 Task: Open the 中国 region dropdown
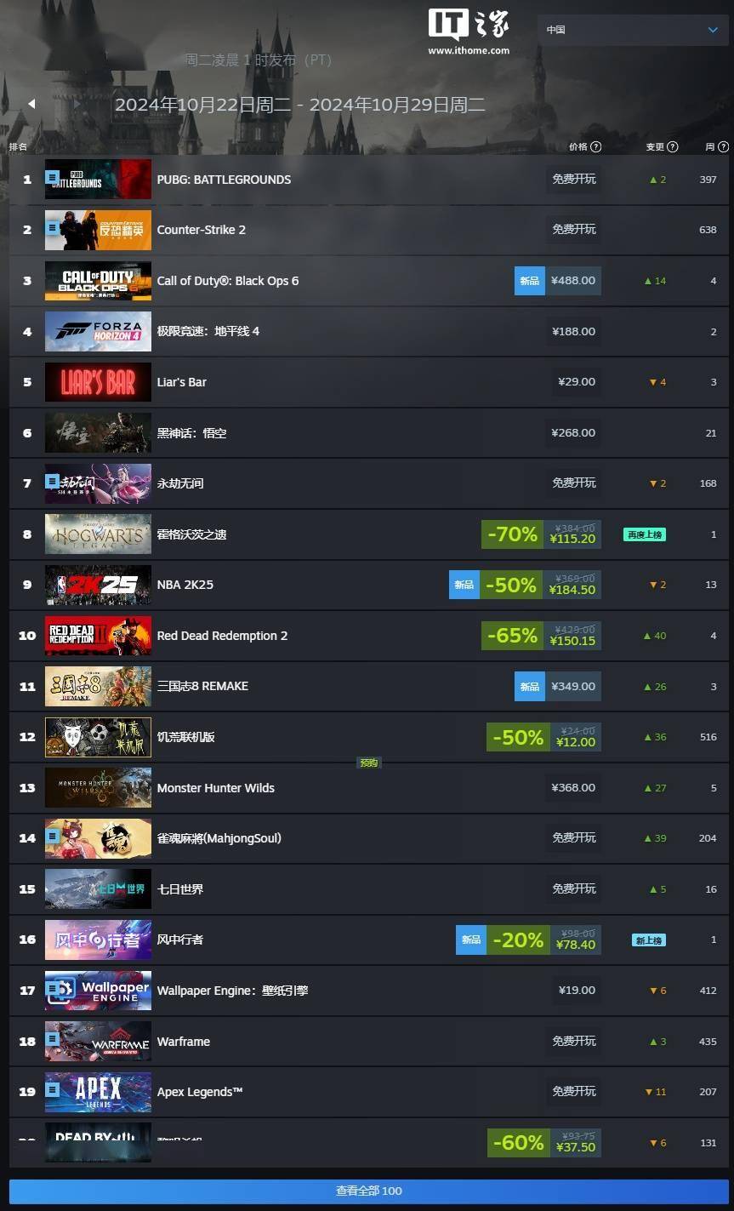[633, 30]
